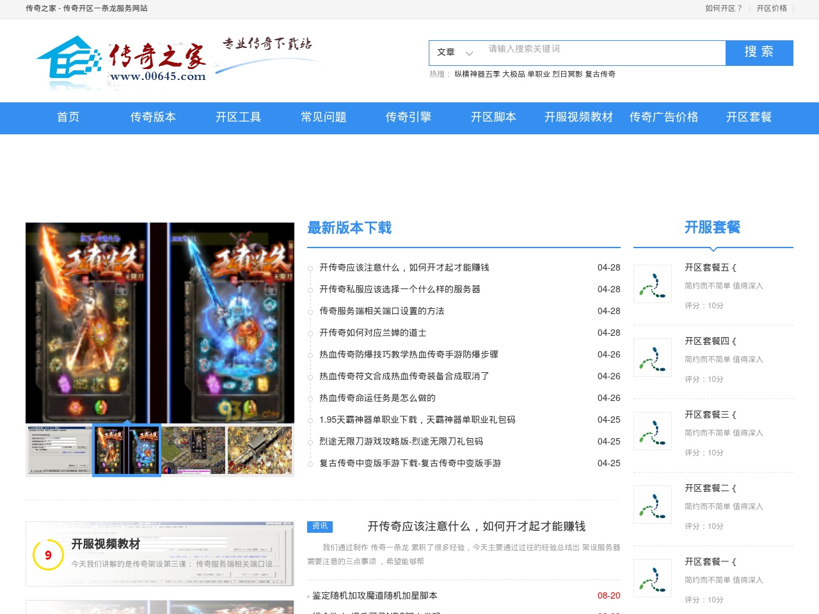This screenshot has width=819, height=614.
Task: Open the 开区套餐三 title link
Action: coord(711,415)
